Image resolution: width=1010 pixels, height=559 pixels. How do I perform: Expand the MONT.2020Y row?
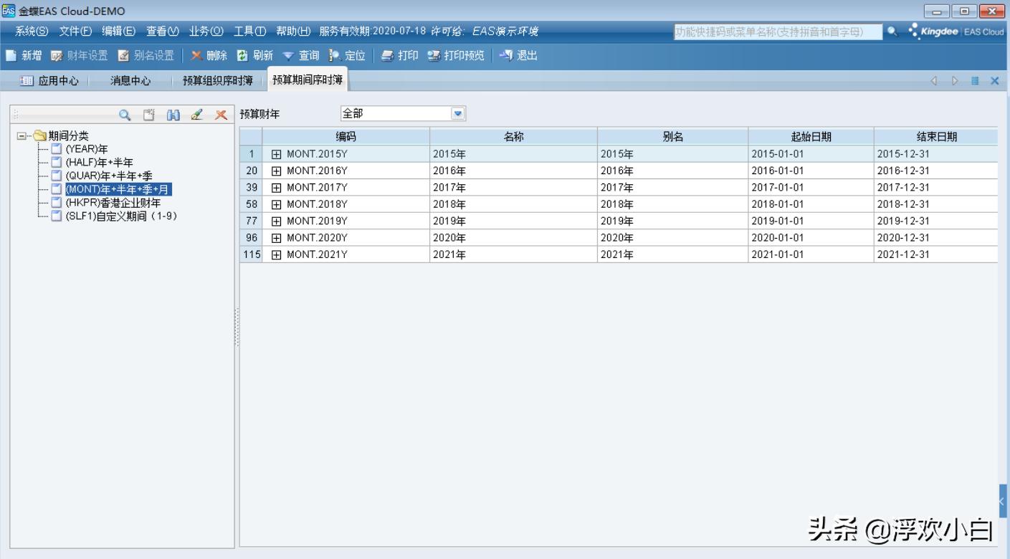tap(276, 238)
